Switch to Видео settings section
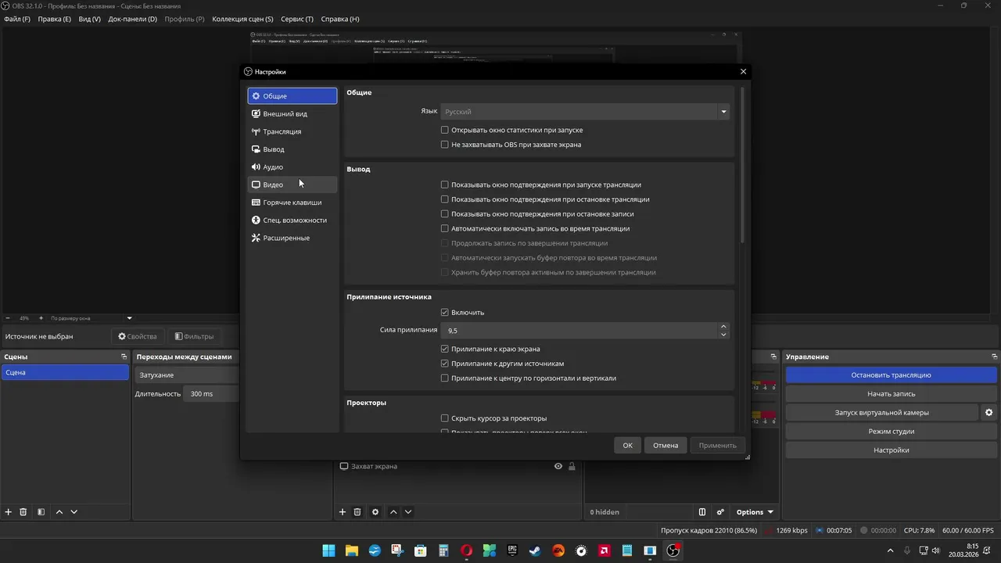Screen dimensions: 1001x563 292,185
